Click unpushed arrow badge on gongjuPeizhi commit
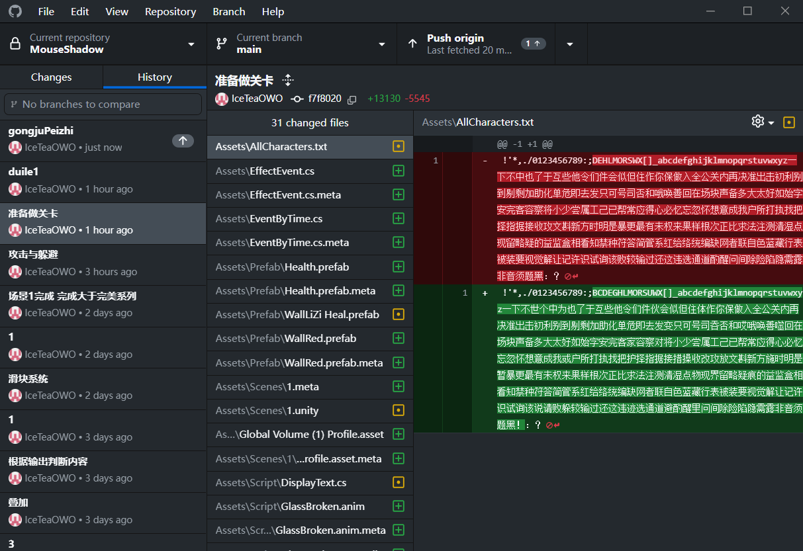Image resolution: width=803 pixels, height=551 pixels. [x=183, y=140]
